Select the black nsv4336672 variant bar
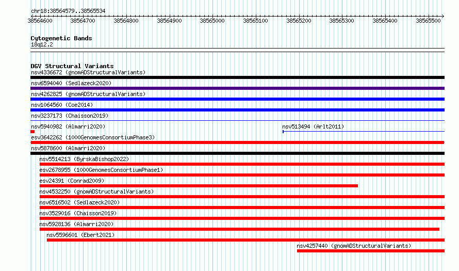 tap(237, 77)
